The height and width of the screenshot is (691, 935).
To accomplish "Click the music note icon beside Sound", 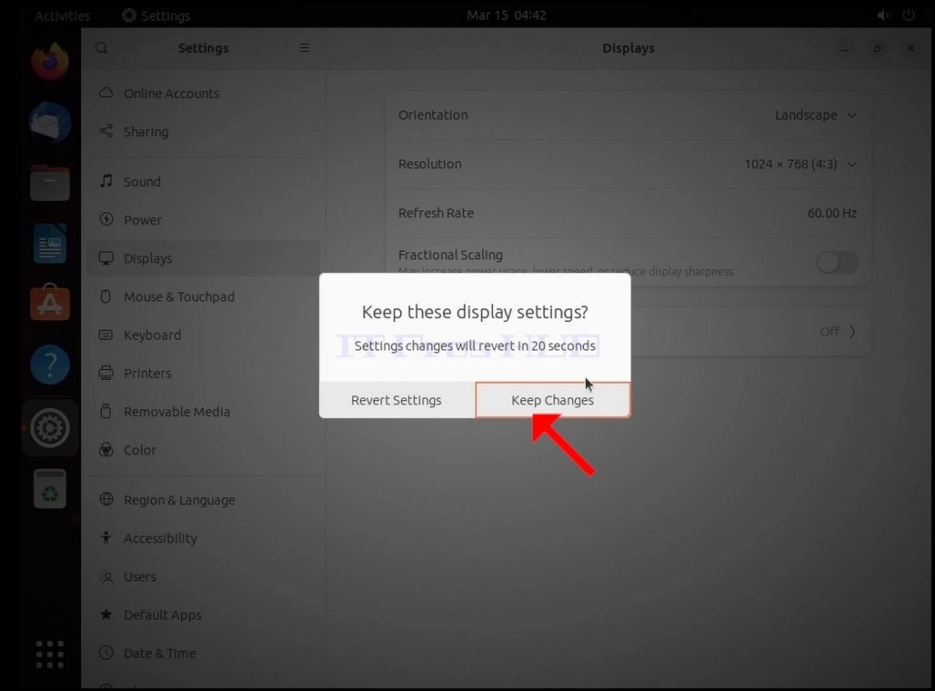I will click(106, 181).
